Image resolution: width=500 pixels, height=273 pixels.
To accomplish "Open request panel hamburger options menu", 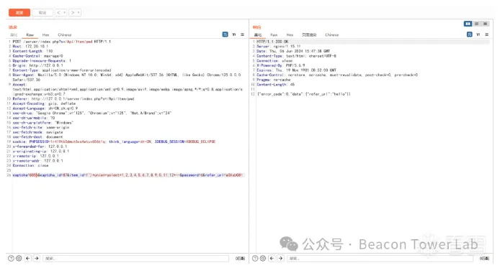I will click(x=242, y=34).
